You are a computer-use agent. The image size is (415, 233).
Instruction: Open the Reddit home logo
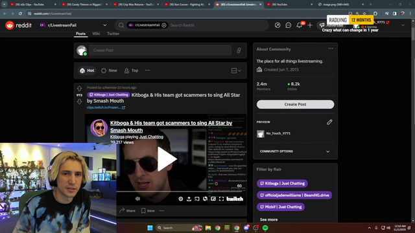point(19,25)
